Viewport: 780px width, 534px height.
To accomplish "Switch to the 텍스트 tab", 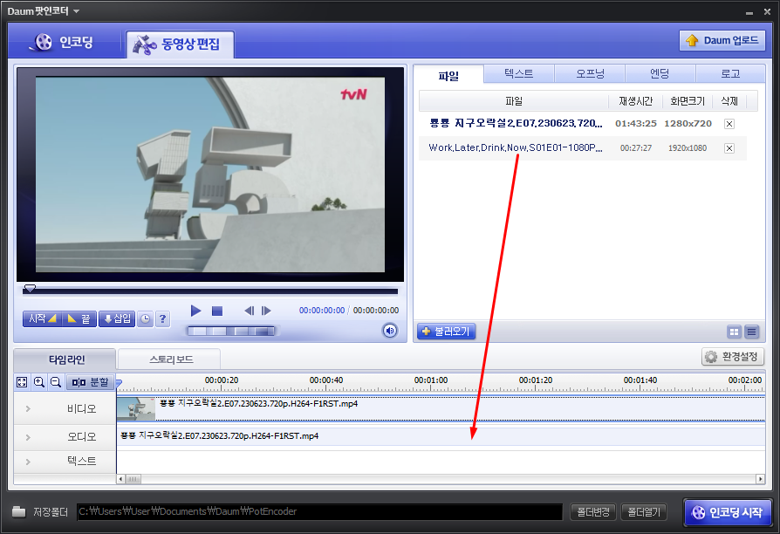I will pyautogui.click(x=519, y=73).
